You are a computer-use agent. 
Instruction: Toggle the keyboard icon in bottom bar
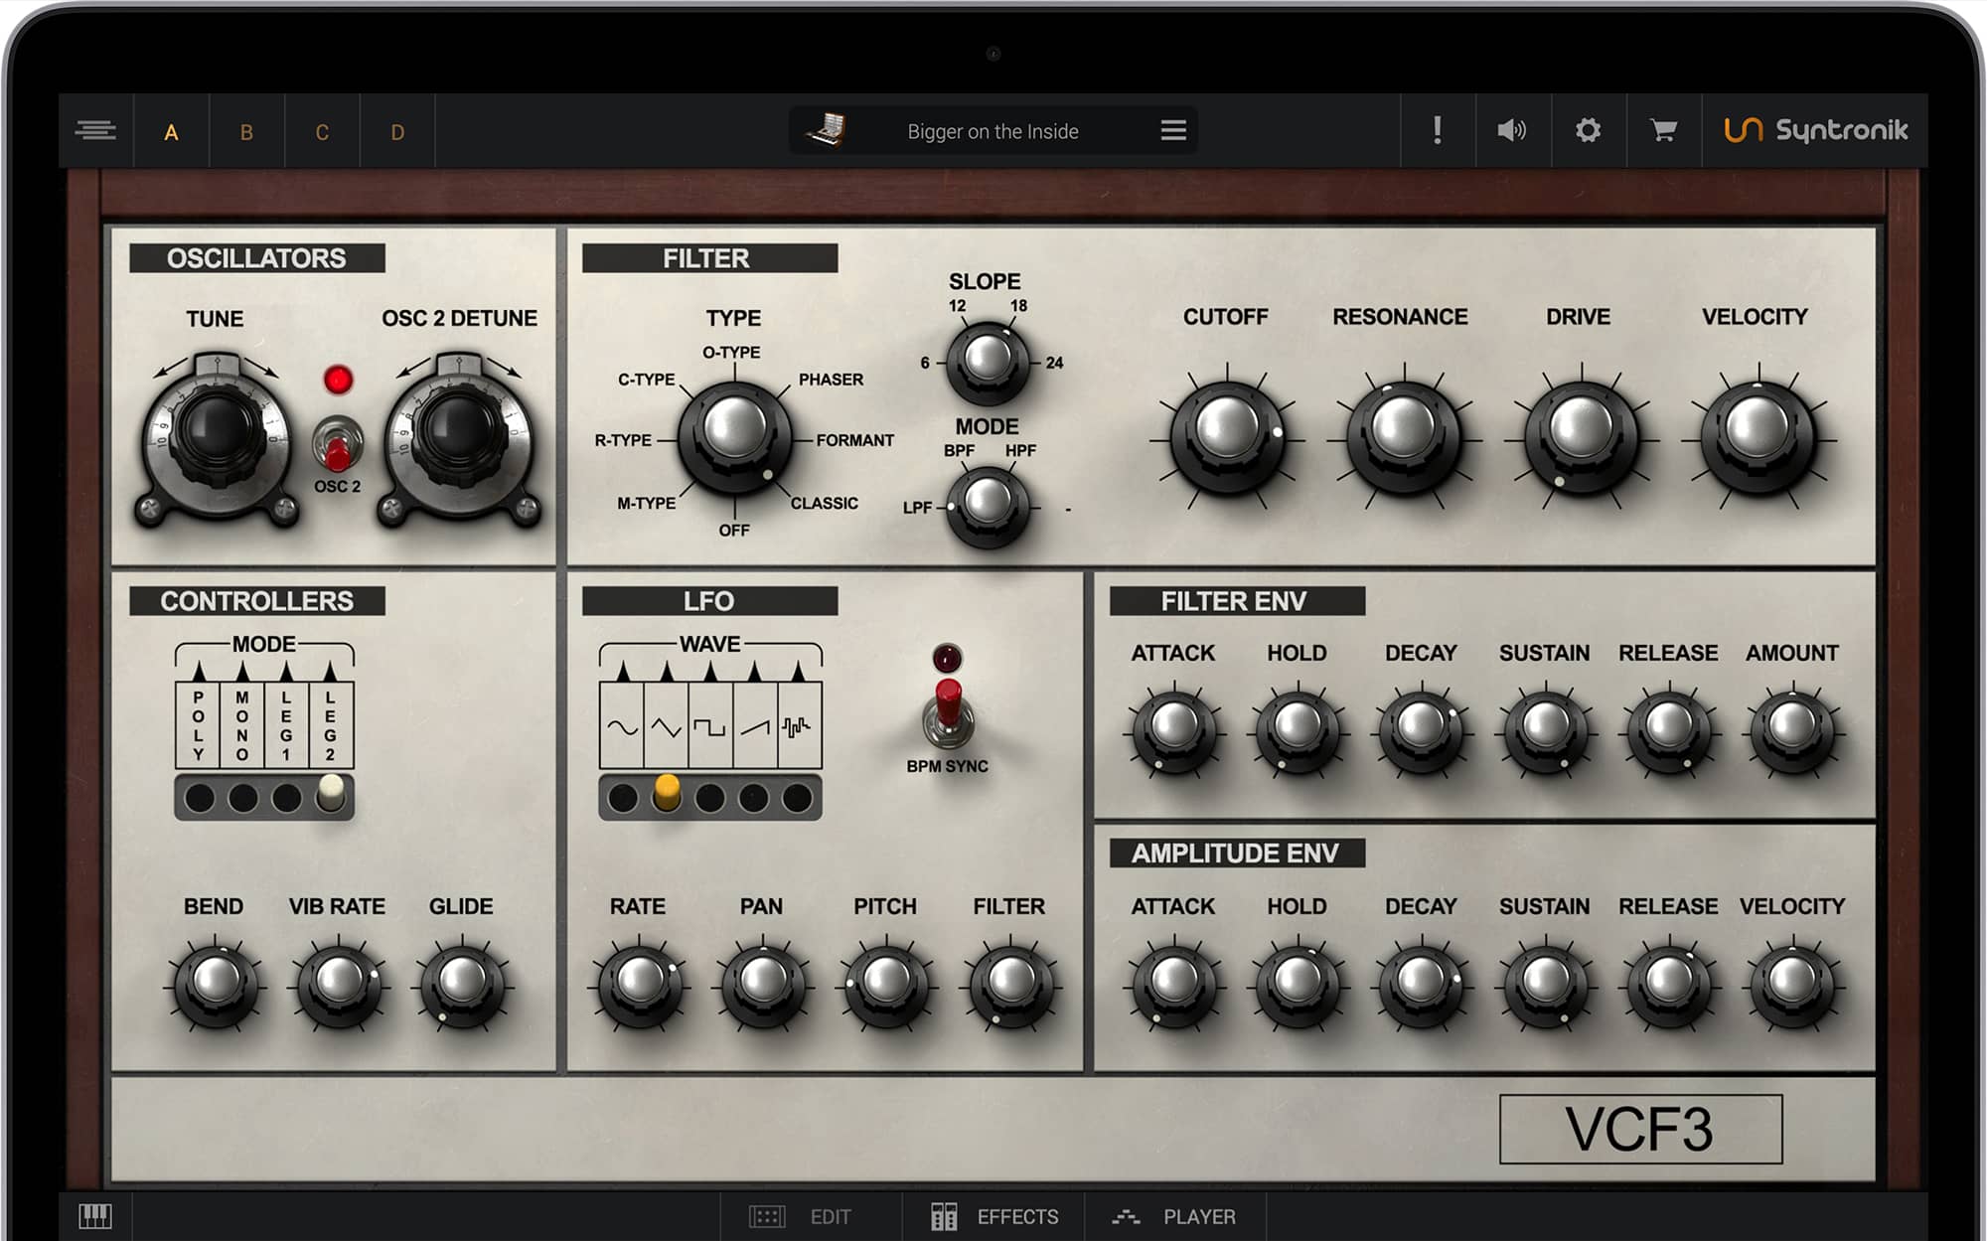95,1215
